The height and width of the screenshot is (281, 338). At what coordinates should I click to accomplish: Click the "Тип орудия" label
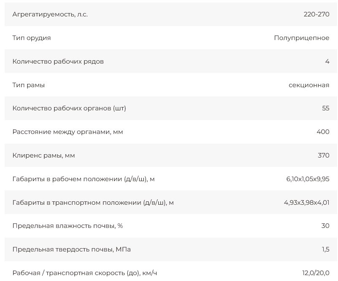pos(32,38)
